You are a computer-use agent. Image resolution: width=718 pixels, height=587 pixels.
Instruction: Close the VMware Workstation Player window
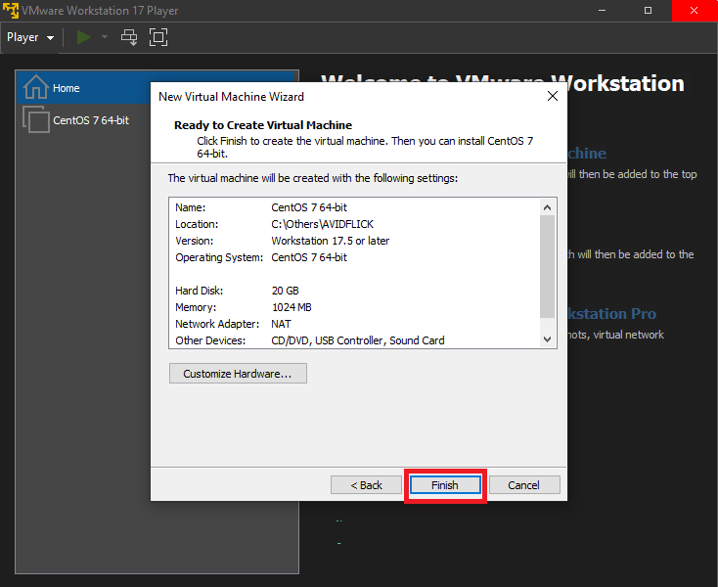point(695,10)
